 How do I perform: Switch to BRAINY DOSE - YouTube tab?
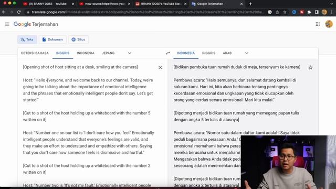(x=48, y=4)
